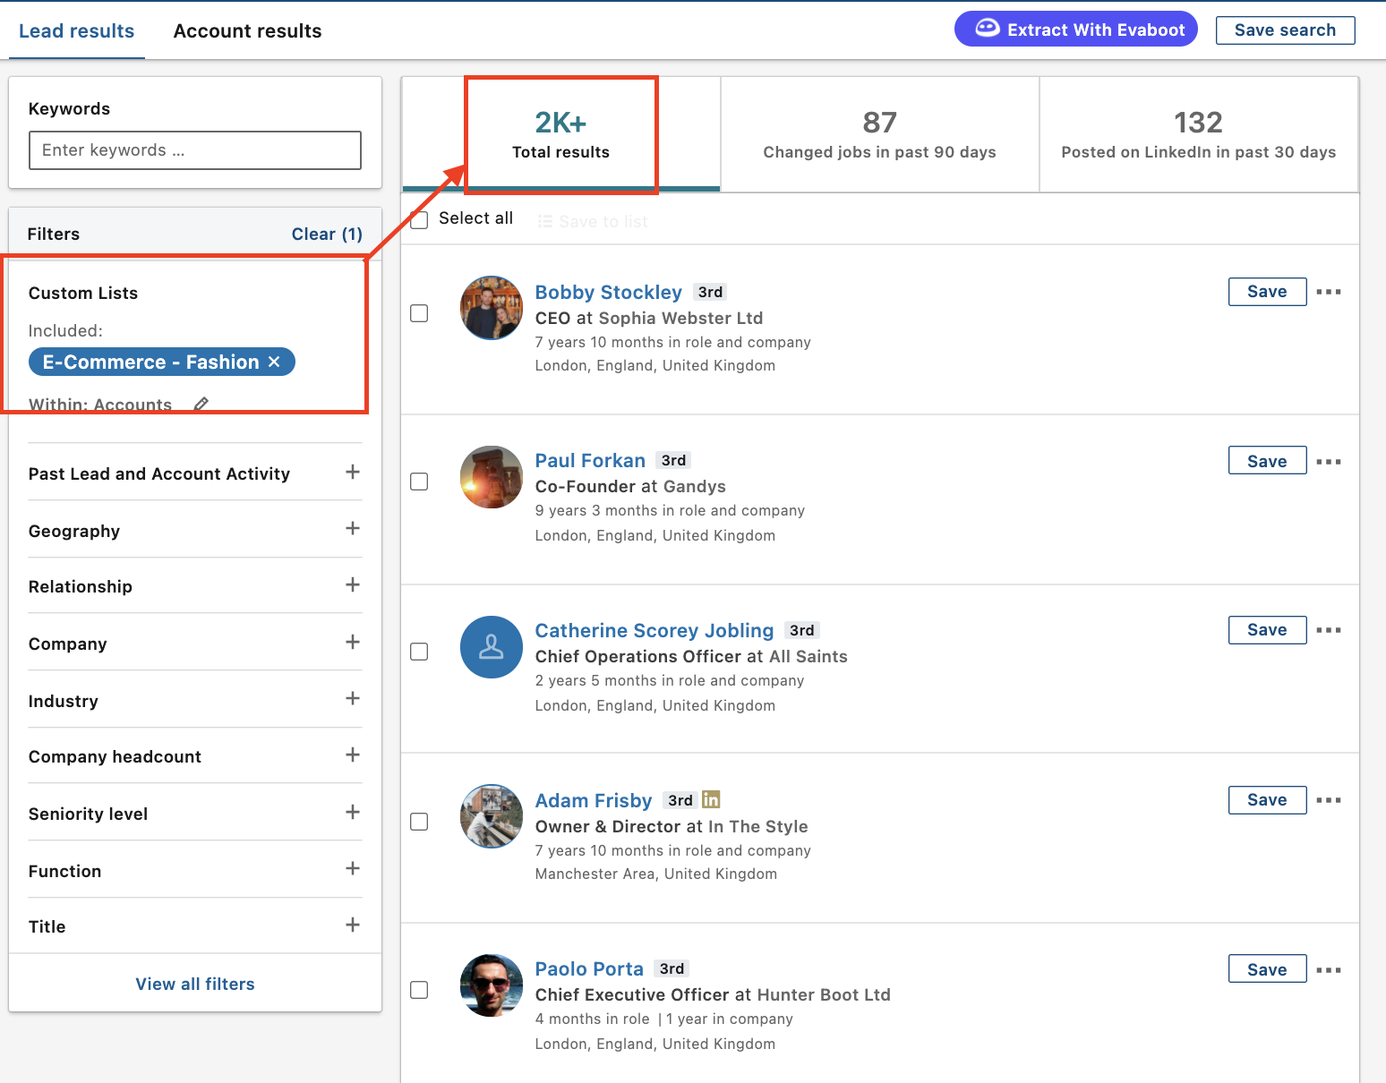Show the 2K+ Total results tab
1386x1083 pixels.
(561, 134)
